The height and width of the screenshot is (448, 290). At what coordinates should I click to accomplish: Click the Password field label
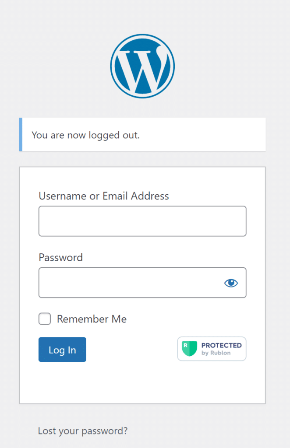click(x=60, y=257)
